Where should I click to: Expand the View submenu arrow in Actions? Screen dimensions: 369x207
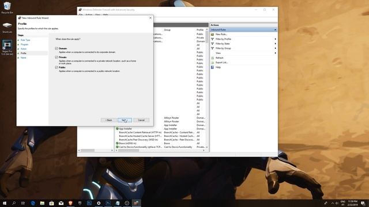tap(275, 53)
